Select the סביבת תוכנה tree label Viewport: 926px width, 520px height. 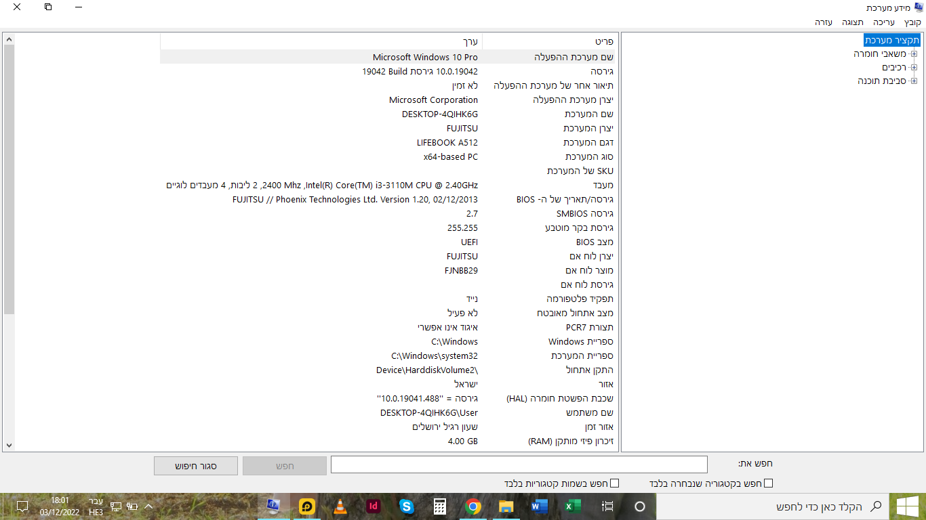point(882,81)
